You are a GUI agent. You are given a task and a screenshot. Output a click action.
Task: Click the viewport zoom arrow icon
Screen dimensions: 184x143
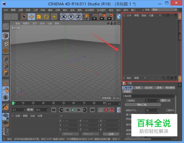tap(112, 23)
